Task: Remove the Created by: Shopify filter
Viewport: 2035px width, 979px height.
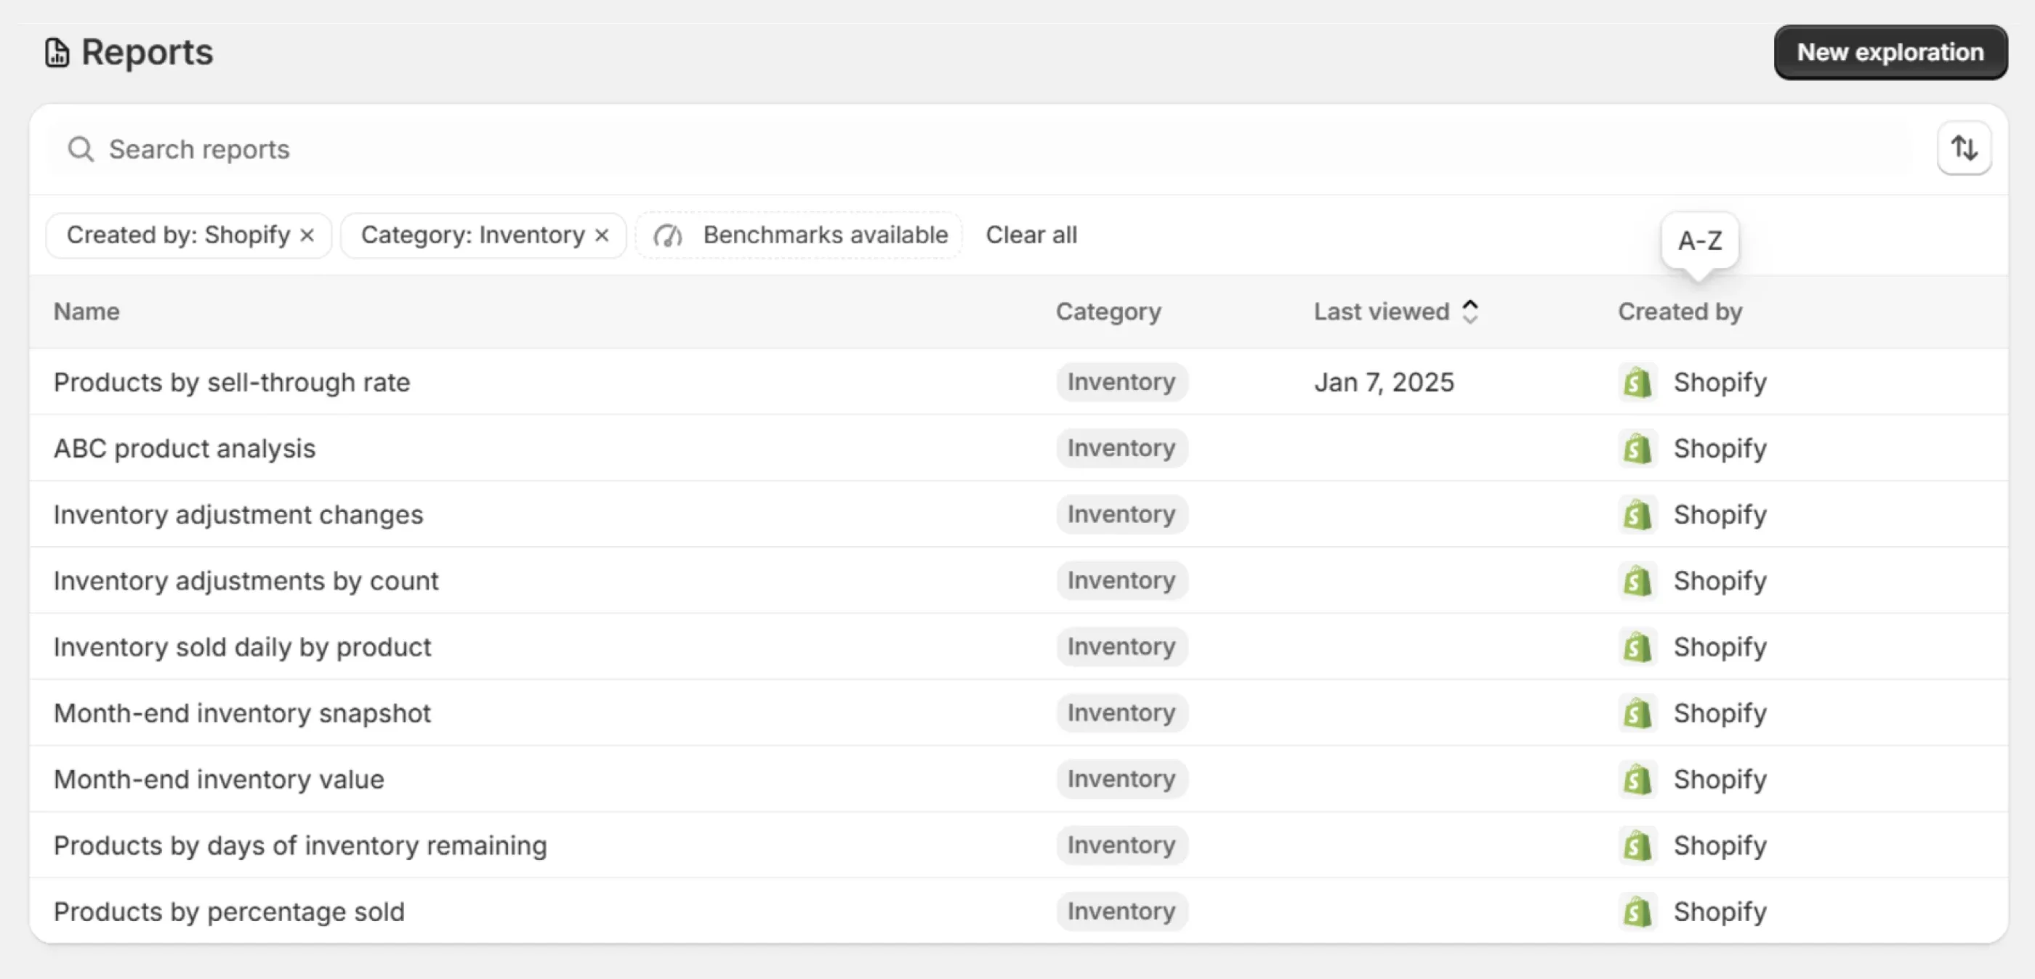Action: (x=308, y=235)
